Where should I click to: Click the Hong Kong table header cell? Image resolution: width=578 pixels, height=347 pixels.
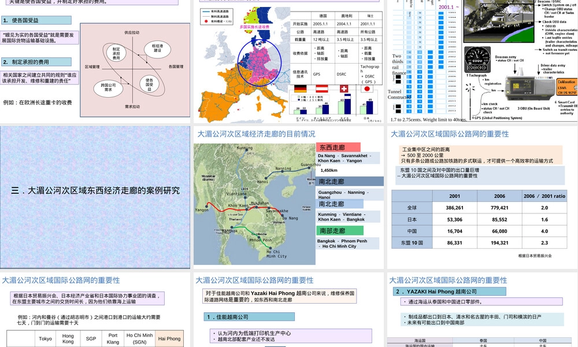(x=68, y=338)
